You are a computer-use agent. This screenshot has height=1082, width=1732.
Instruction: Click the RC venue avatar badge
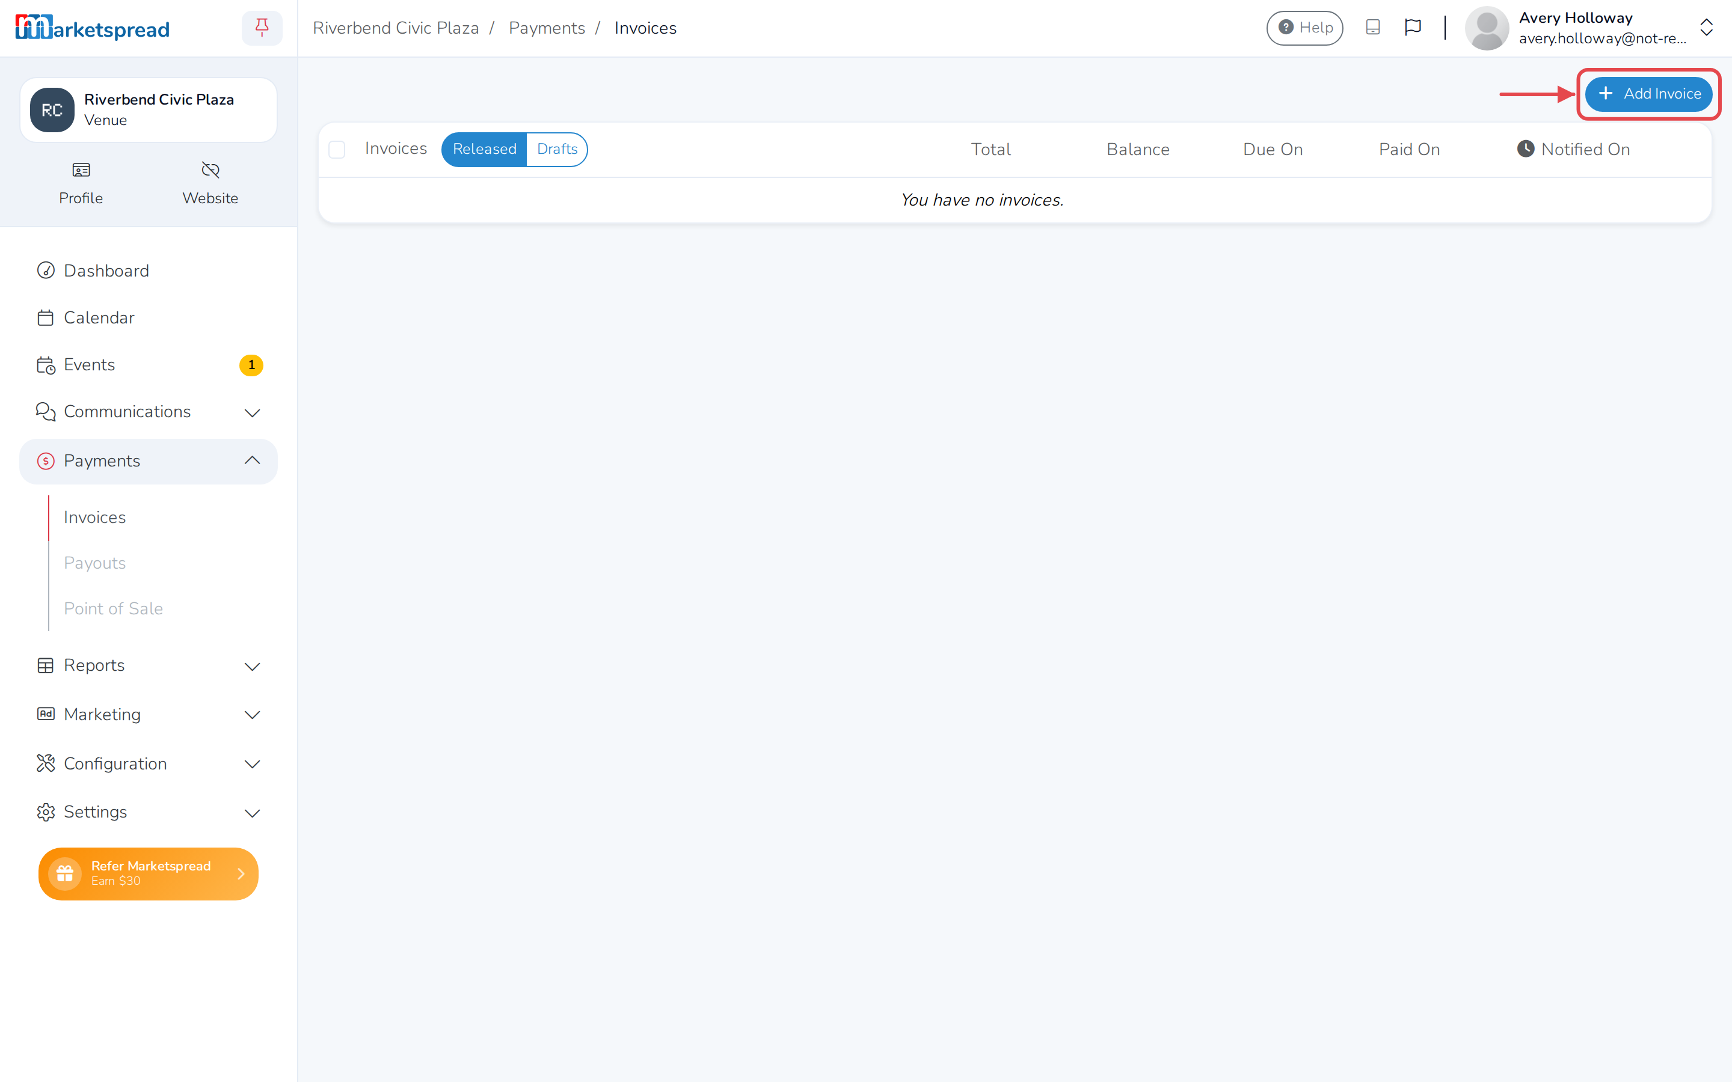pyautogui.click(x=52, y=110)
